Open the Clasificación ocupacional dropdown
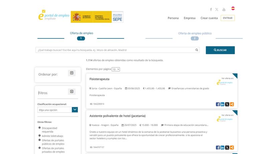274x154 pixels. pos(58,110)
